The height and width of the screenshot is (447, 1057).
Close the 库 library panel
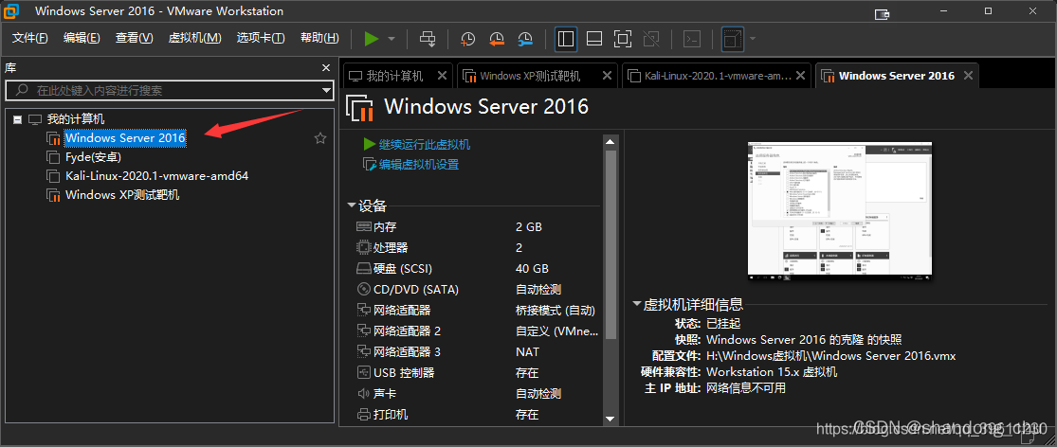pyautogui.click(x=326, y=68)
